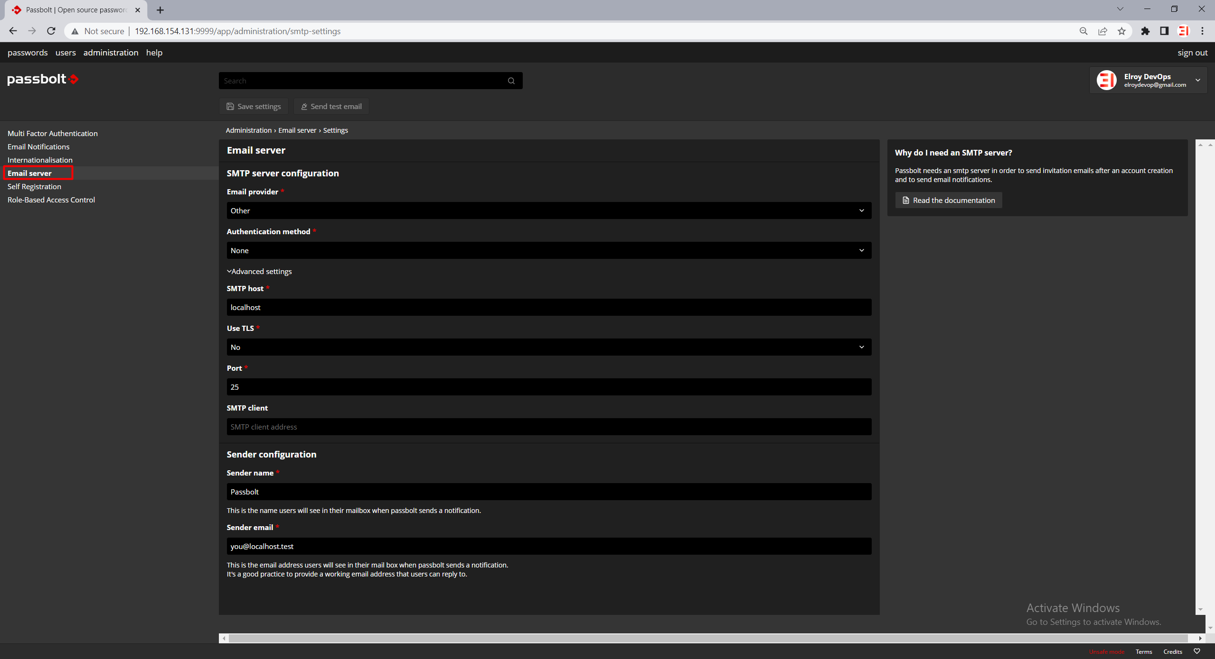Toggle the browser side panel icon

coord(1164,31)
